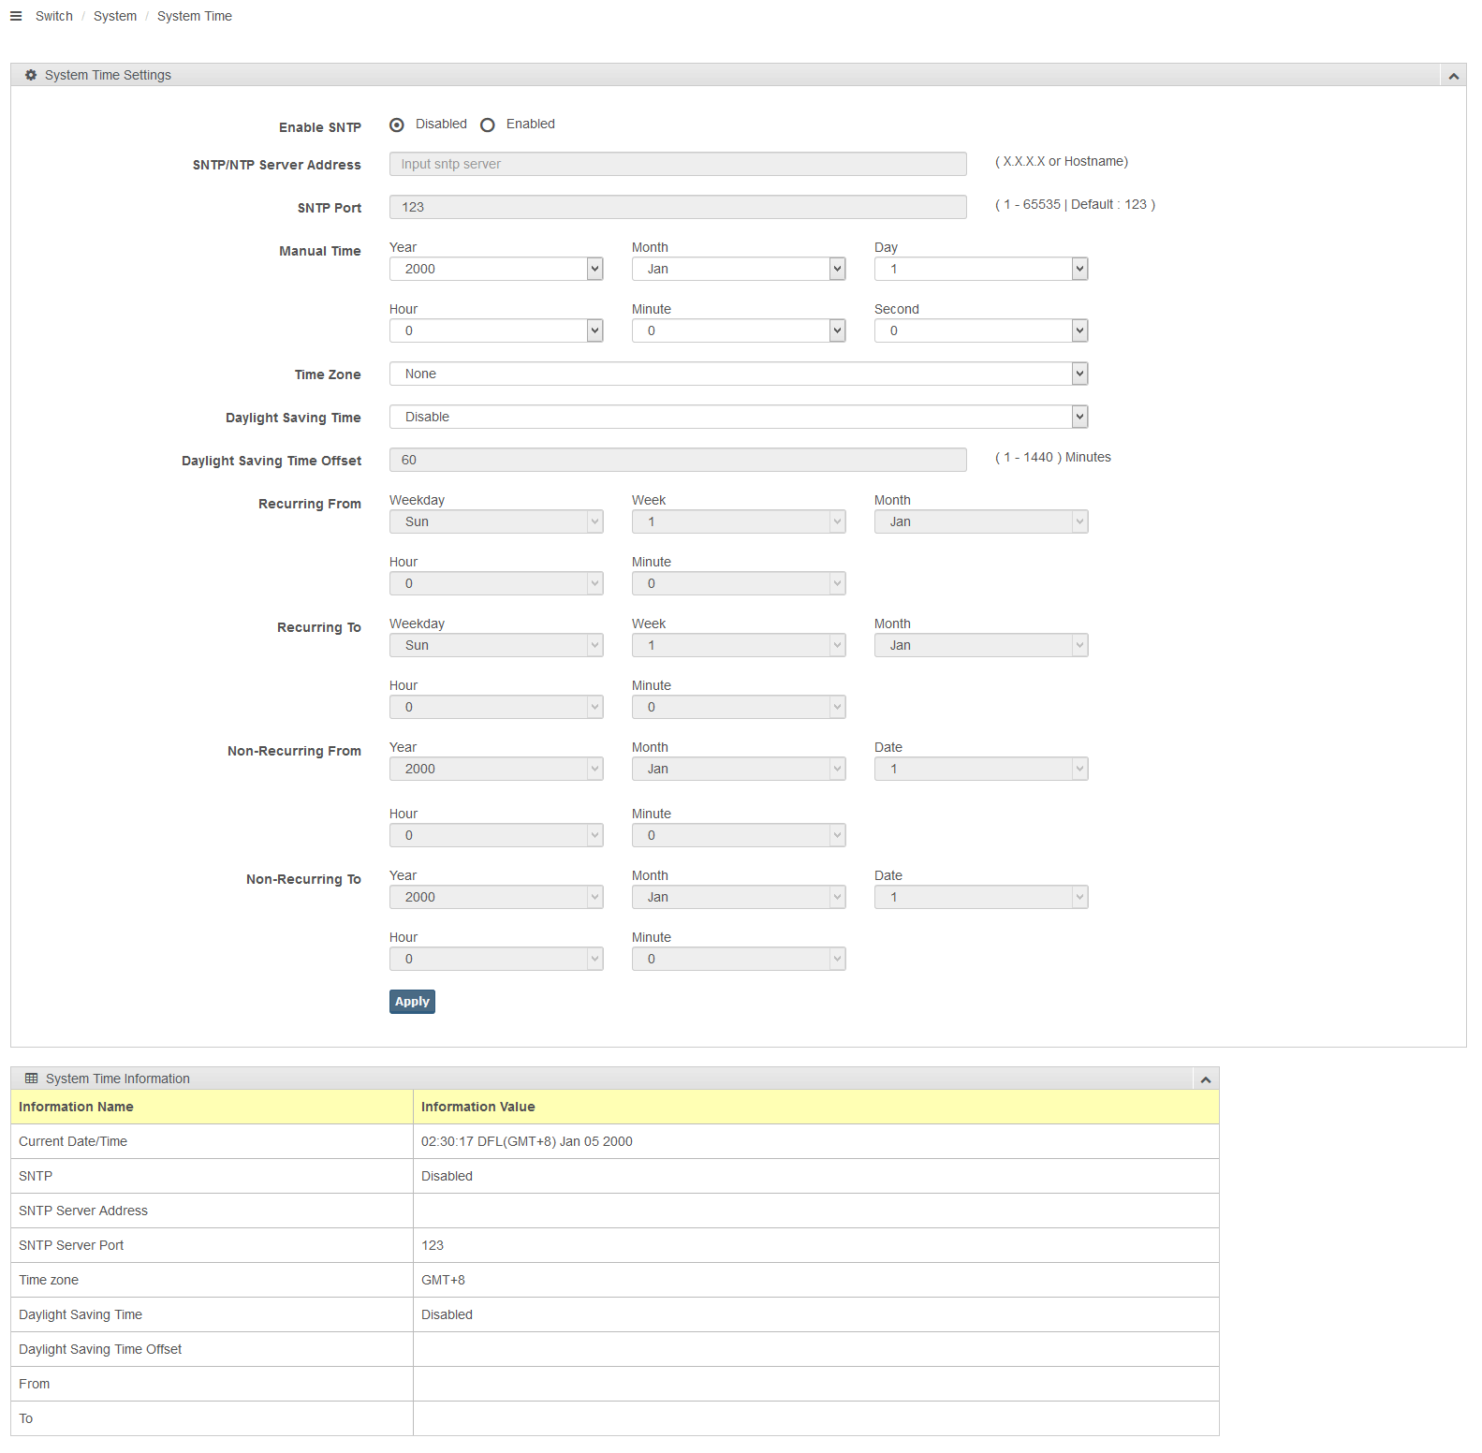Open the Manual Time Hour dropdown
The height and width of the screenshot is (1453, 1482).
[x=495, y=330]
